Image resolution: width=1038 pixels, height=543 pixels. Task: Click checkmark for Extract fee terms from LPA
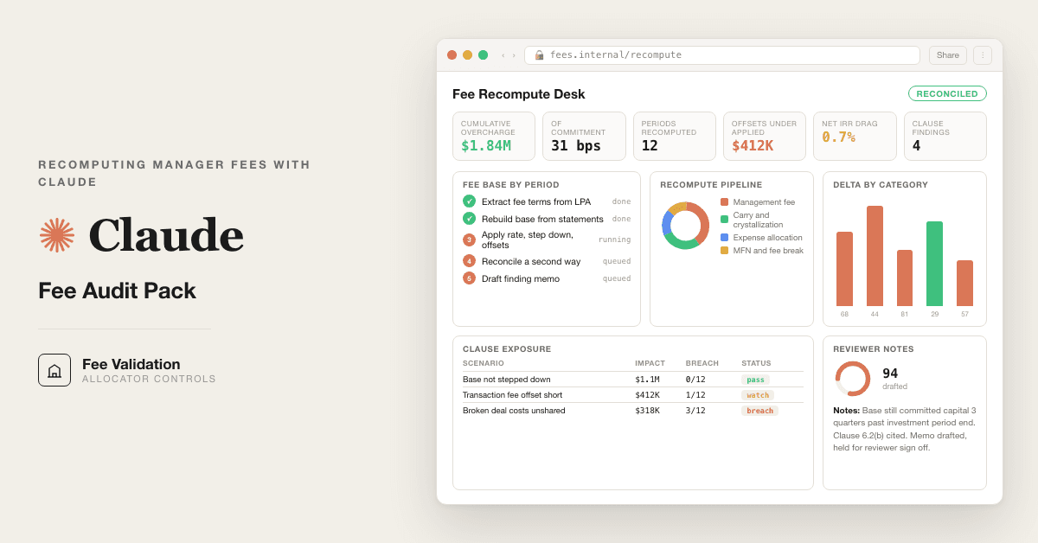(x=469, y=201)
